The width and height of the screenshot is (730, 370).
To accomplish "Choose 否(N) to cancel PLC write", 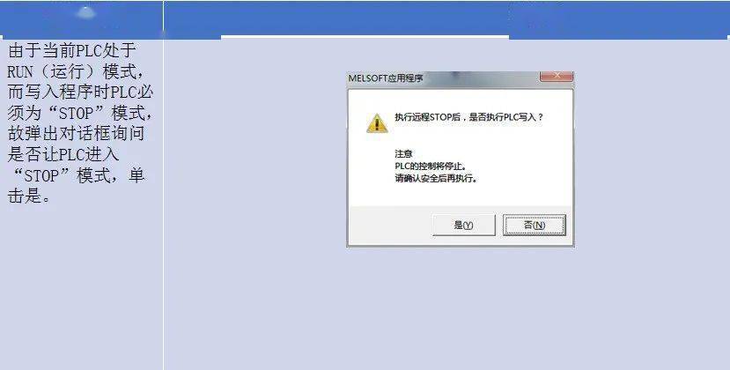I will (x=535, y=225).
